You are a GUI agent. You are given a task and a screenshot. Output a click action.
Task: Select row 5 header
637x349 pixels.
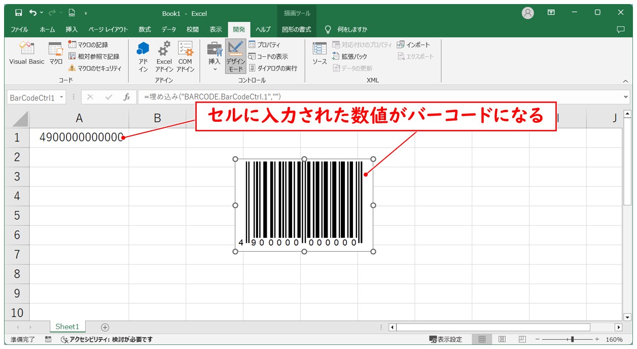[17, 216]
